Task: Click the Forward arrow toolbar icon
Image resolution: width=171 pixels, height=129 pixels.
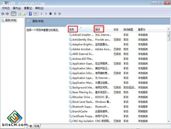Action: (7, 14)
